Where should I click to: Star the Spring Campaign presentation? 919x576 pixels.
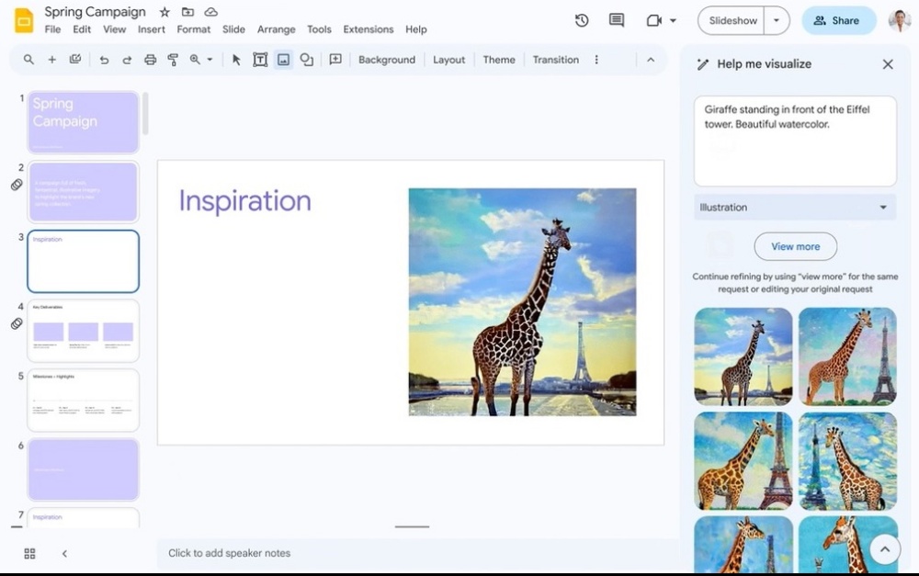tap(164, 12)
